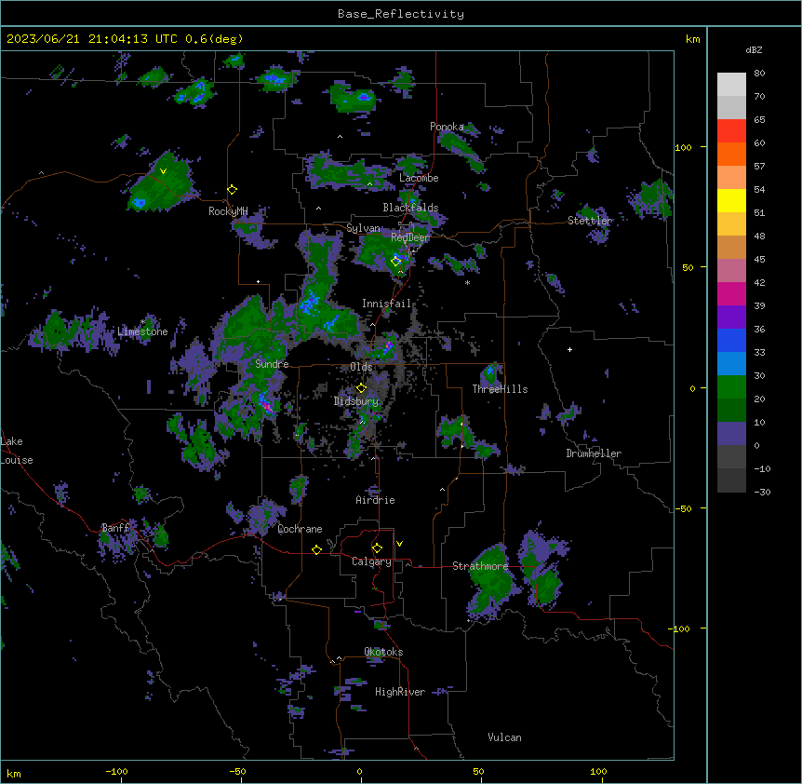Select the light gray 70-80 dBZ legend swatch
Image resolution: width=802 pixels, height=784 pixels.
pyautogui.click(x=731, y=85)
